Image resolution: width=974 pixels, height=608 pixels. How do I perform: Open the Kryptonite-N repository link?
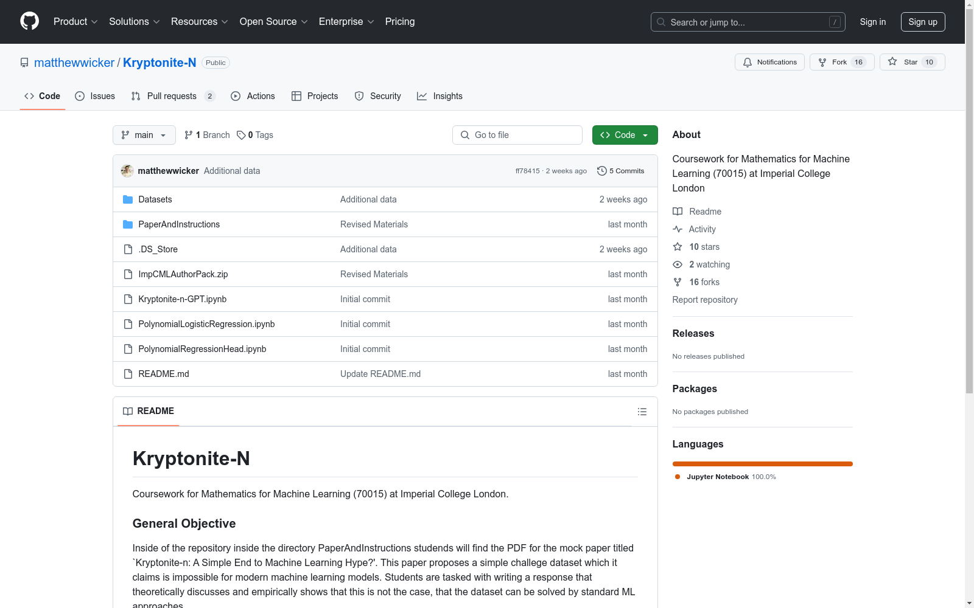[159, 63]
